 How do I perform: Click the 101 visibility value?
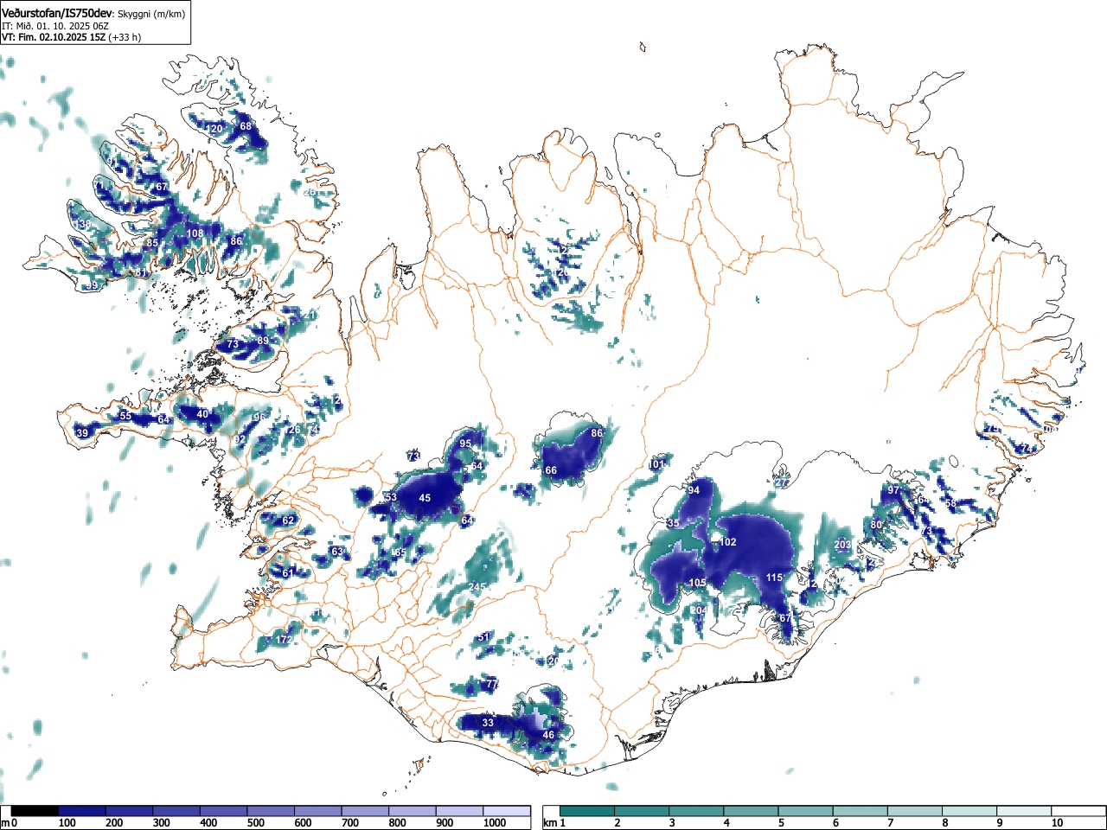[656, 464]
